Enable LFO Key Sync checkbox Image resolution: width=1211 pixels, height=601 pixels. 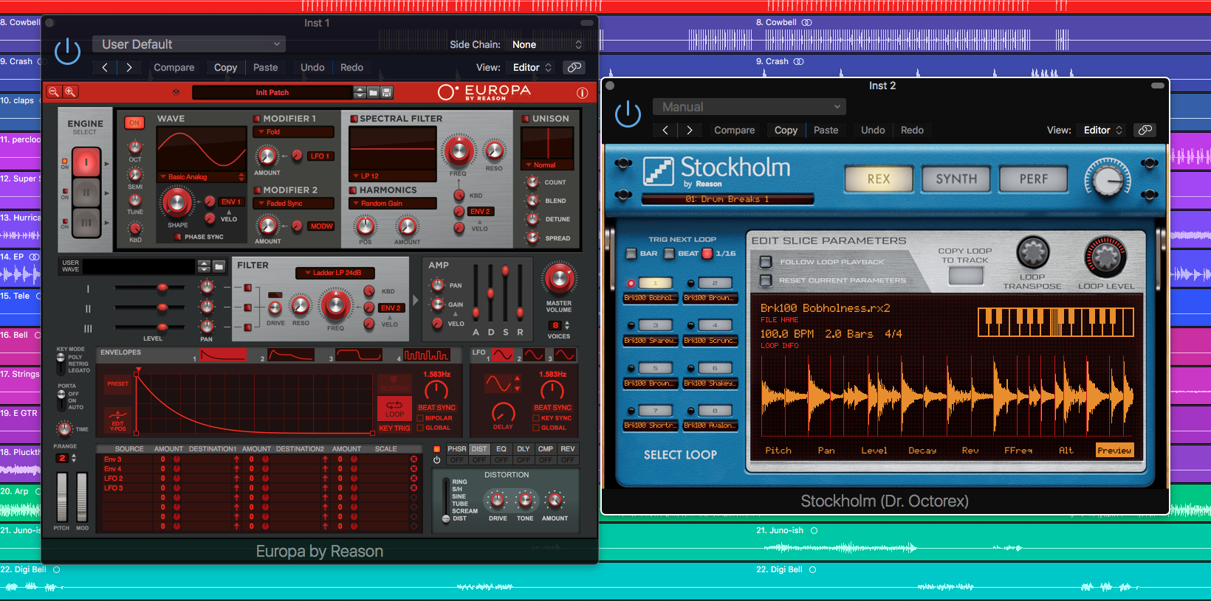click(x=536, y=418)
